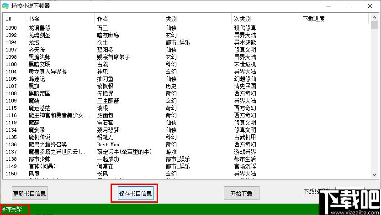Screen dimensions: 381x215
Task: Click the 更新书目信息 button
Action: 30,193
